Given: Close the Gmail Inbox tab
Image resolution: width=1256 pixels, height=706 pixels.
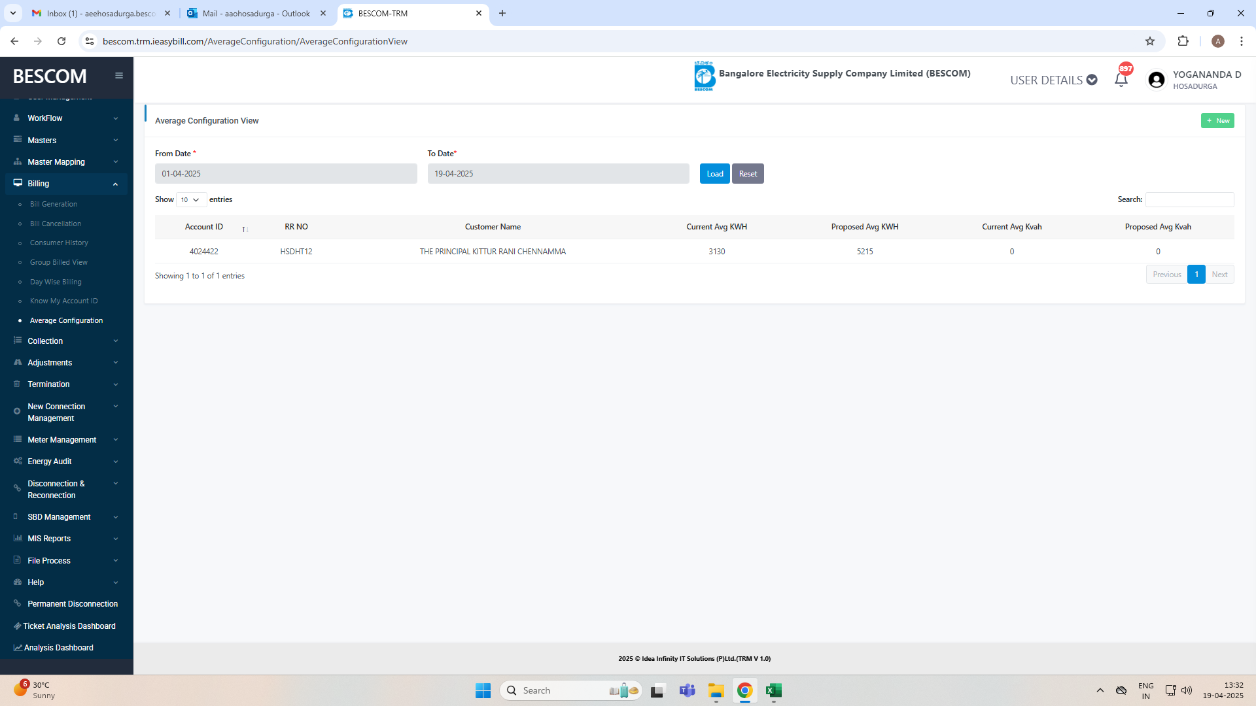Looking at the screenshot, I should [x=167, y=13].
